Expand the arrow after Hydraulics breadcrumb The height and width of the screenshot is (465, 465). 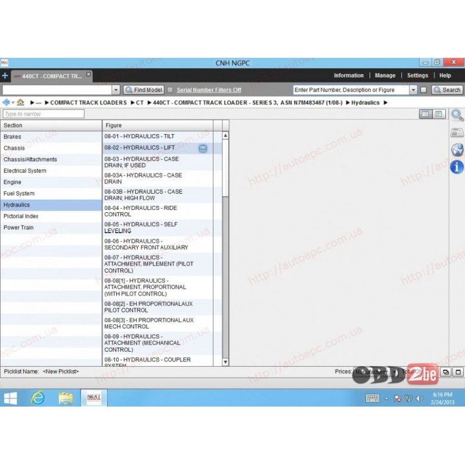(386, 103)
